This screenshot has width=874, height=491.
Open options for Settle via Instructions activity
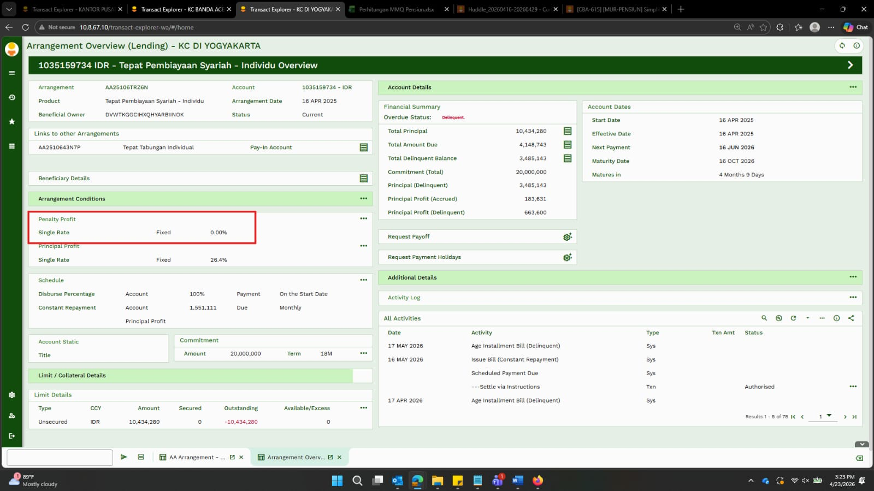(x=853, y=386)
